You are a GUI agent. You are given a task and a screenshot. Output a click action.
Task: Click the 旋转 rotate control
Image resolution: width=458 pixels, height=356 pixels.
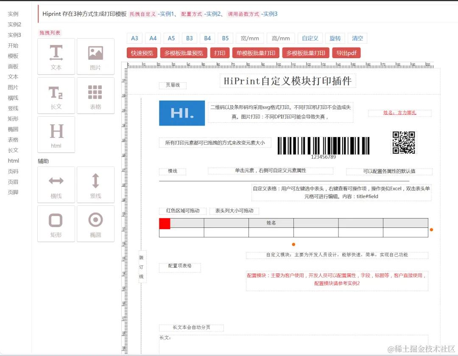[335, 38]
